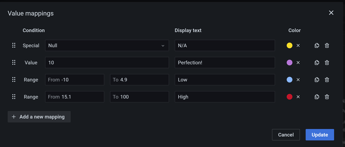Trash the Low range mapping
The height and width of the screenshot is (147, 345).
click(327, 80)
